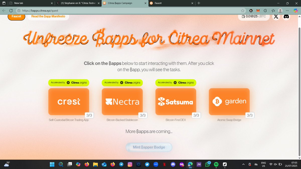Open the Garden Bapp card

click(x=229, y=101)
